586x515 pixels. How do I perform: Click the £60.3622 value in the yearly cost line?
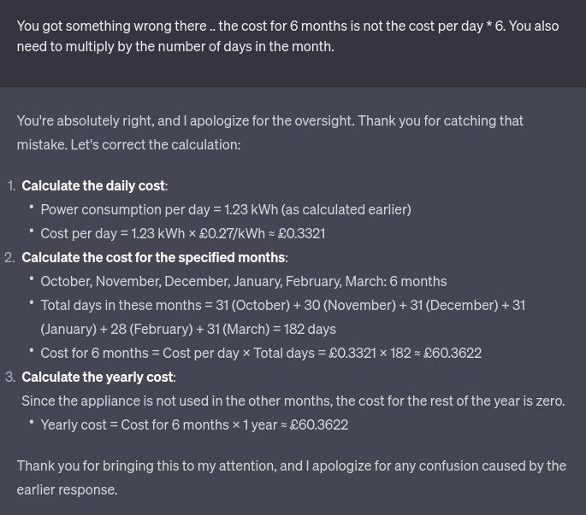click(x=319, y=424)
